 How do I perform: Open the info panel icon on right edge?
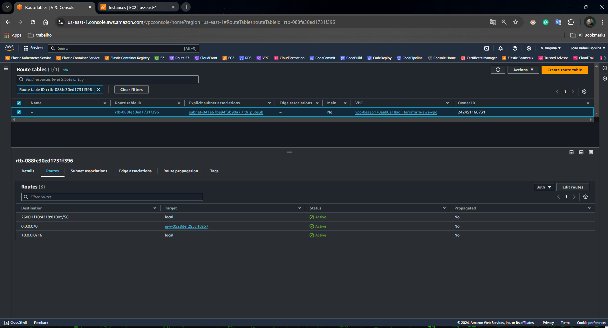coord(605,68)
